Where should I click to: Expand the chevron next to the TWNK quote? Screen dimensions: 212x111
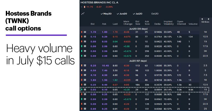(82, 7)
